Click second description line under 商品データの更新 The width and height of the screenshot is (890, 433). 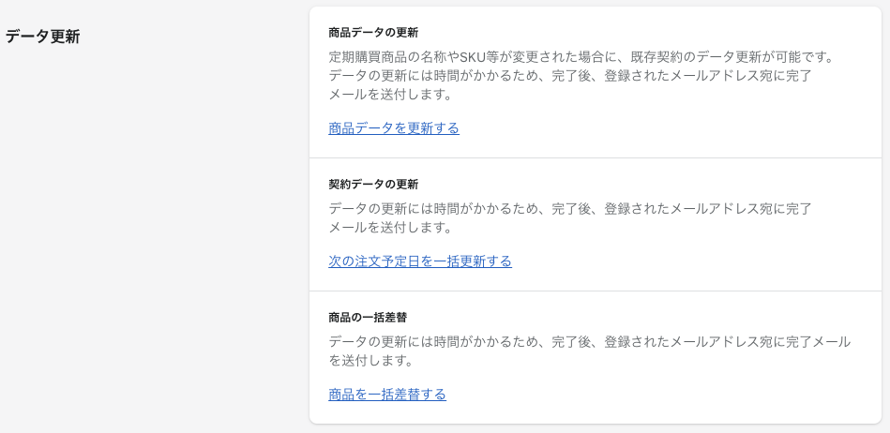[x=570, y=76]
